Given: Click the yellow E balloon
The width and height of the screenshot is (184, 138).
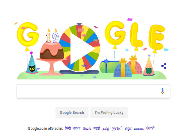Looking at the screenshot, I should (x=157, y=37).
